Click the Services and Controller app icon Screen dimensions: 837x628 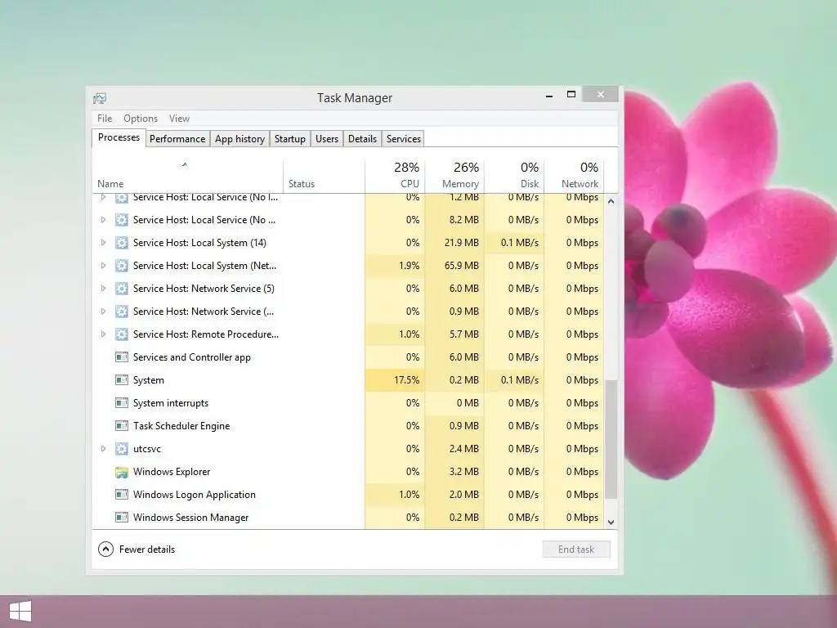point(122,357)
